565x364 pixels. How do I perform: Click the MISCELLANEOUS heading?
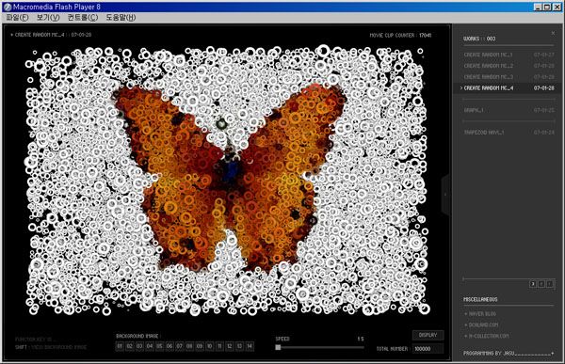480,299
